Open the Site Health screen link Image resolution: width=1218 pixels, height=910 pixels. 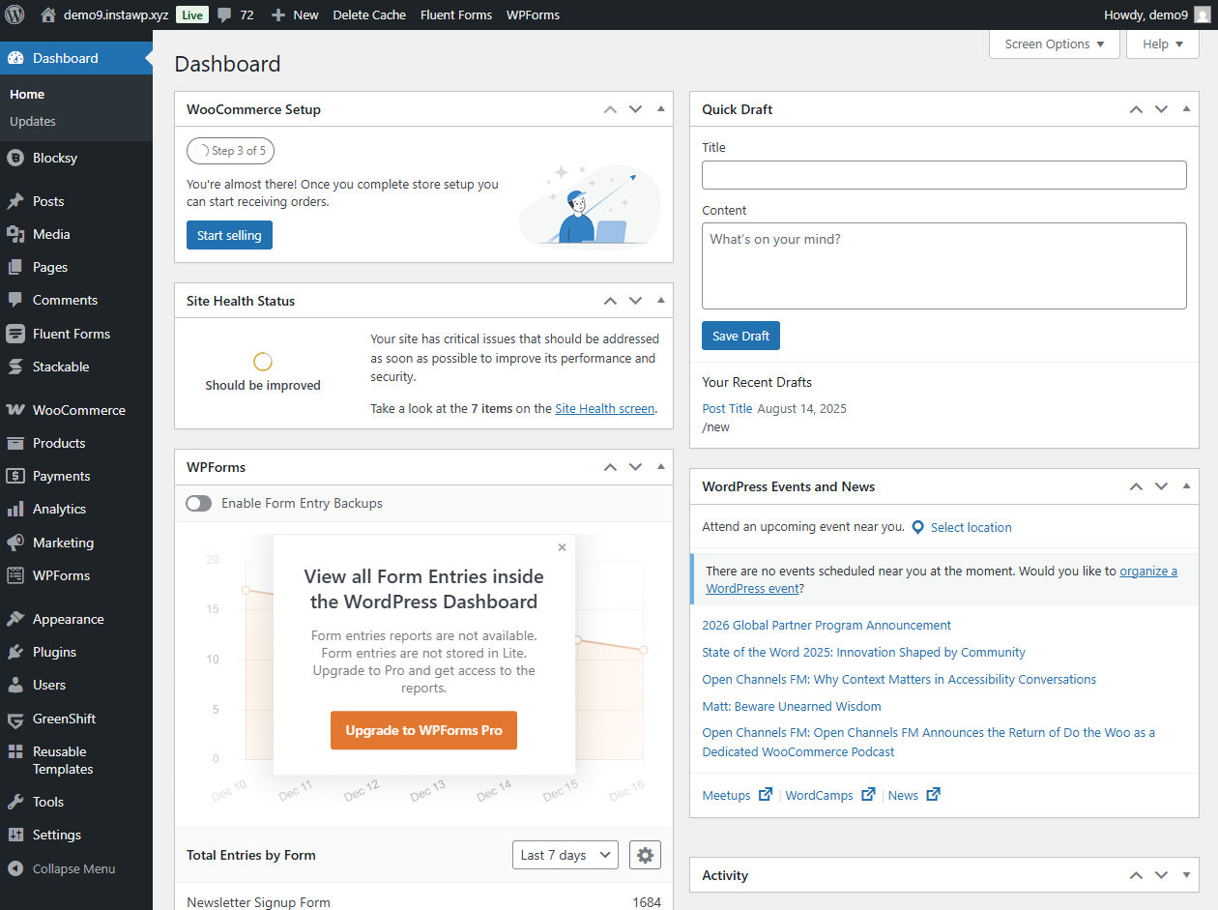pos(604,409)
